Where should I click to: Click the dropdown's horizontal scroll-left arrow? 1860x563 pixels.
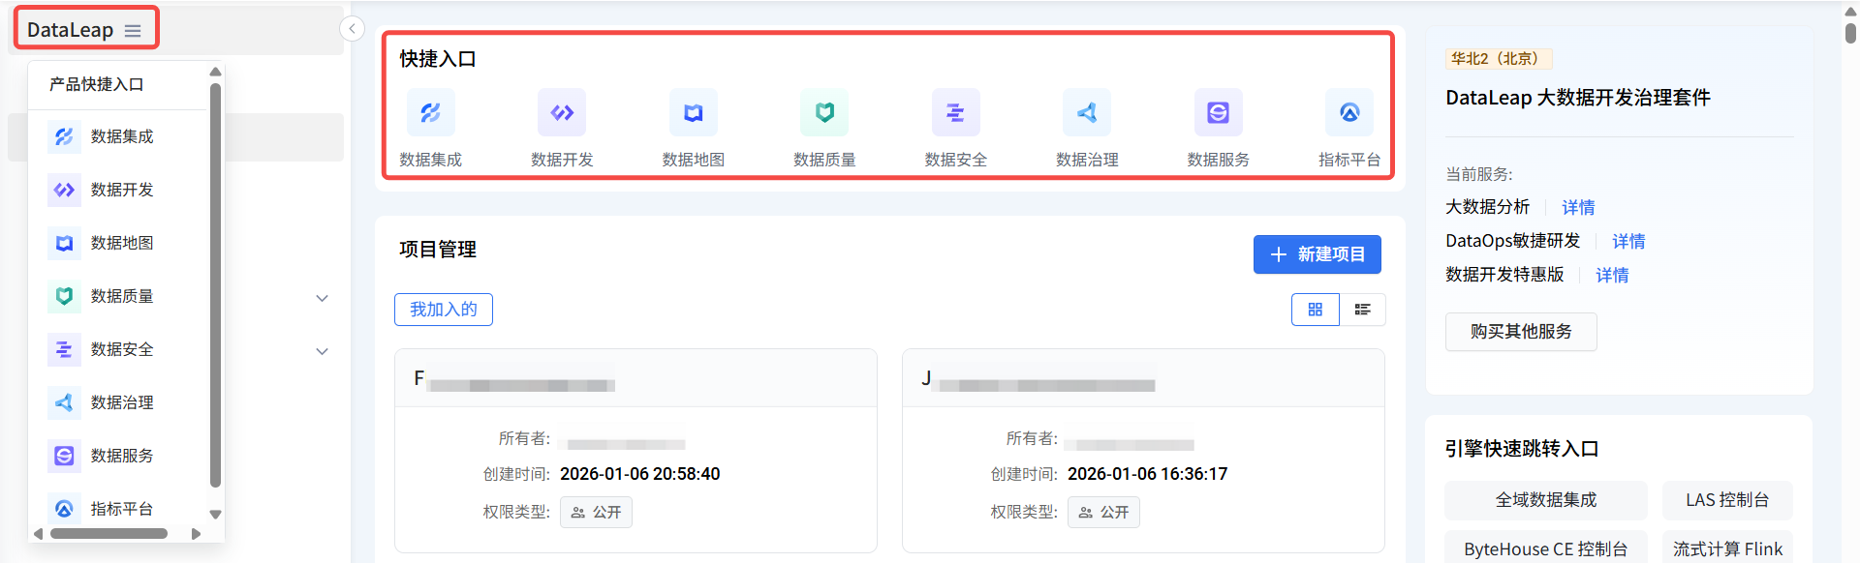tap(38, 534)
